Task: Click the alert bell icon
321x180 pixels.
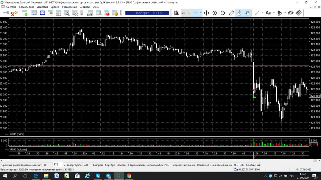Action: tap(280, 13)
